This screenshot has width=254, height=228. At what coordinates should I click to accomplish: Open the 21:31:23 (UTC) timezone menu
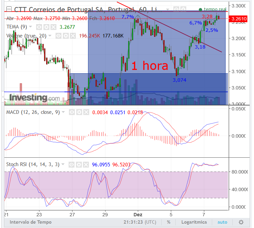pos(140,222)
